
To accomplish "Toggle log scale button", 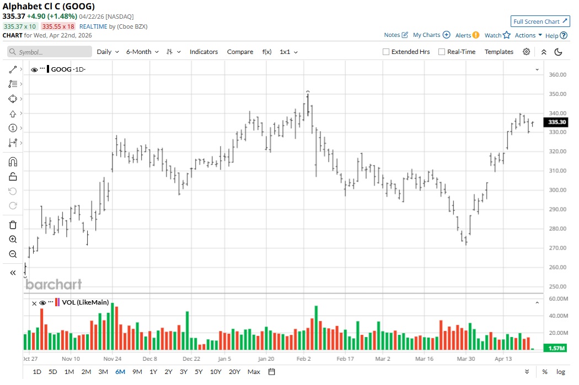I will point(561,372).
